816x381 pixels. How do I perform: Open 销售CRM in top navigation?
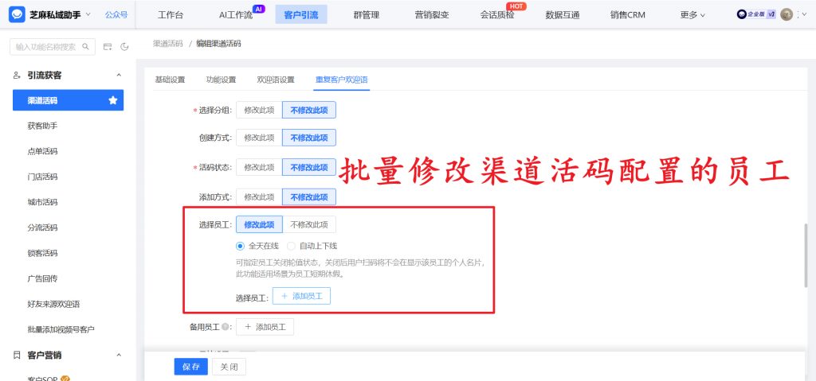(x=628, y=15)
